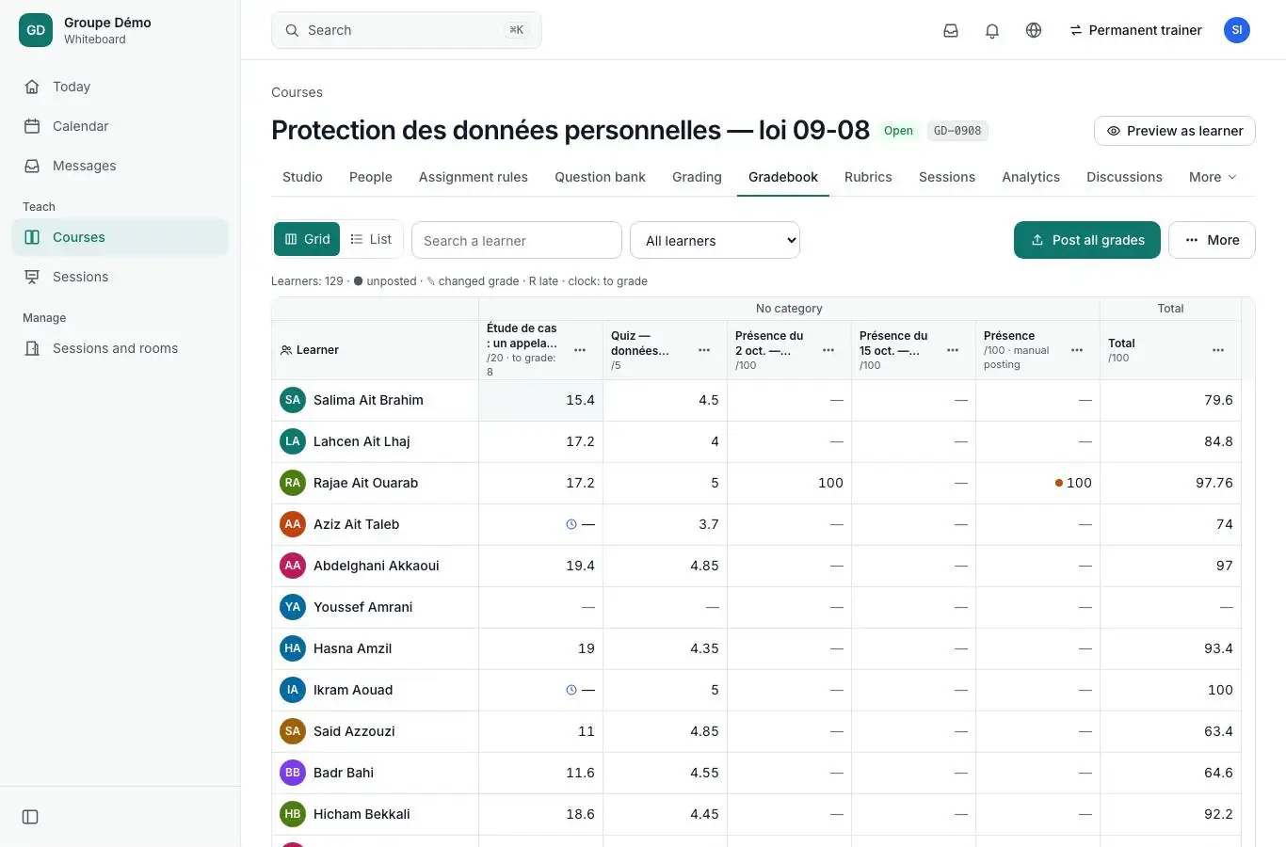The width and height of the screenshot is (1286, 847).
Task: Focus the Search a learner field
Action: pos(517,240)
